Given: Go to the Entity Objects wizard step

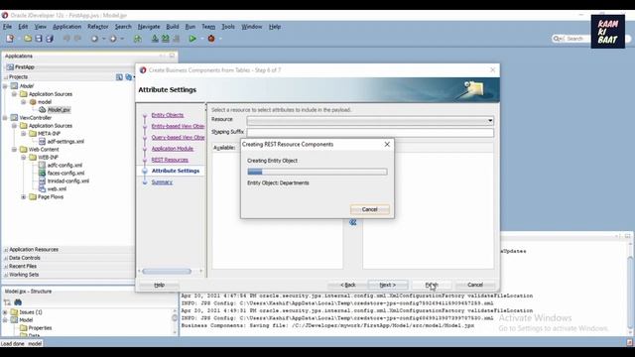Looking at the screenshot, I should [168, 115].
